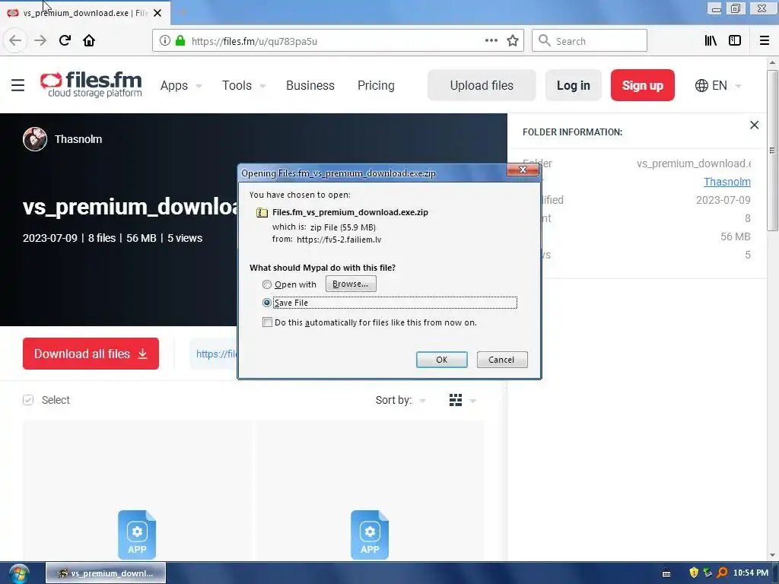Viewport: 779px width, 584px height.
Task: Open page actions three-dot menu
Action: pos(491,41)
